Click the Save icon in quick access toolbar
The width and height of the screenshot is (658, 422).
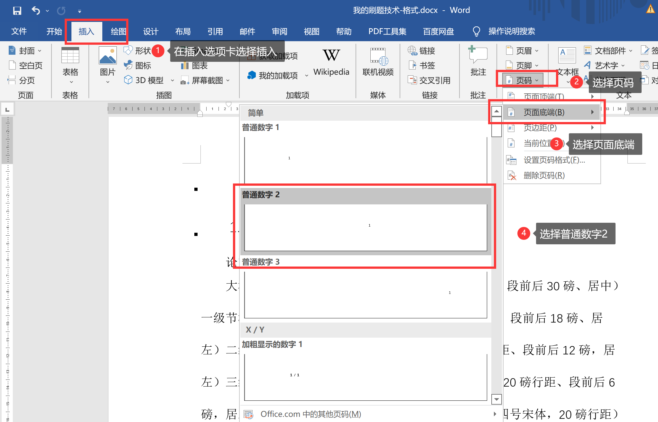pyautogui.click(x=17, y=11)
